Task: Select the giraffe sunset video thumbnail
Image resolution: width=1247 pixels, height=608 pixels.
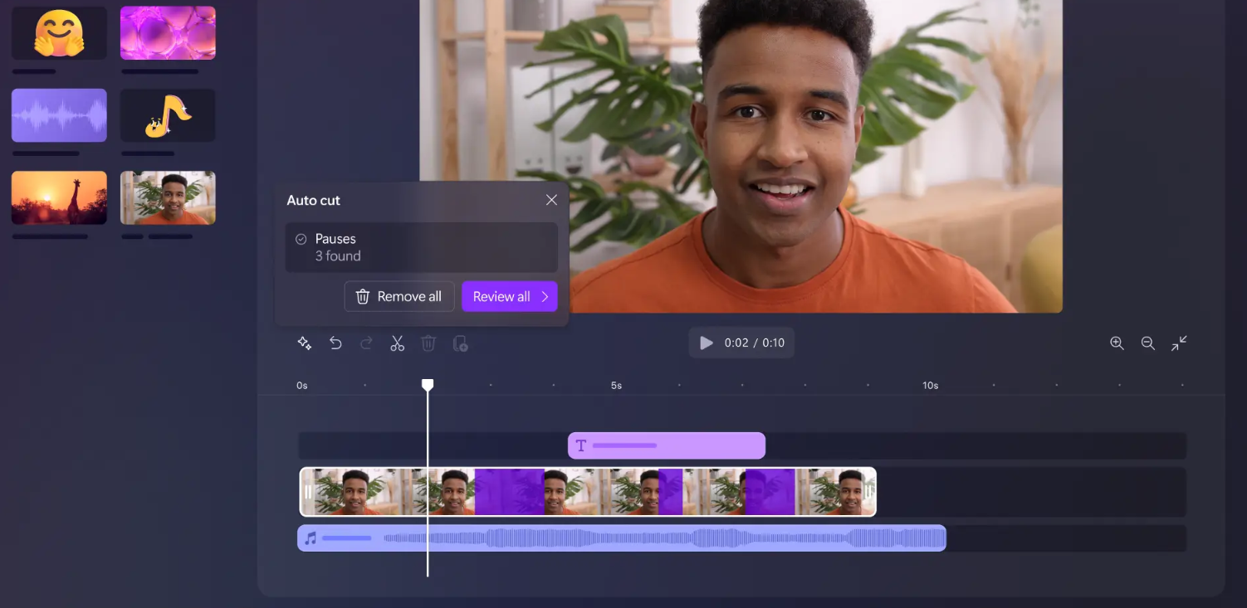Action: (59, 197)
